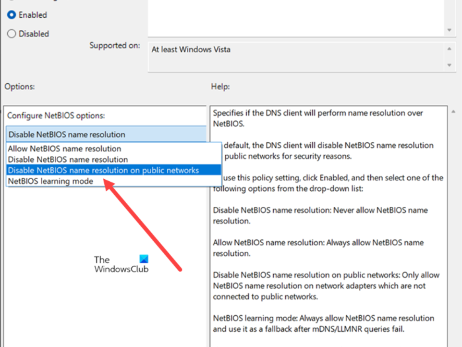Click Supported on box scroll up arrow
Screen dimensions: 462x347
click(449, 49)
